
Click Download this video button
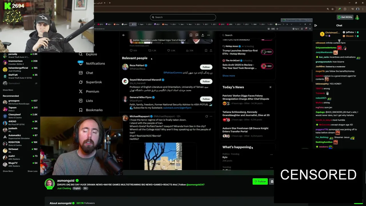coord(295,20)
